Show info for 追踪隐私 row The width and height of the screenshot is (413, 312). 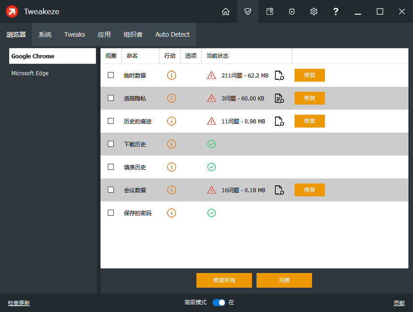click(x=172, y=98)
